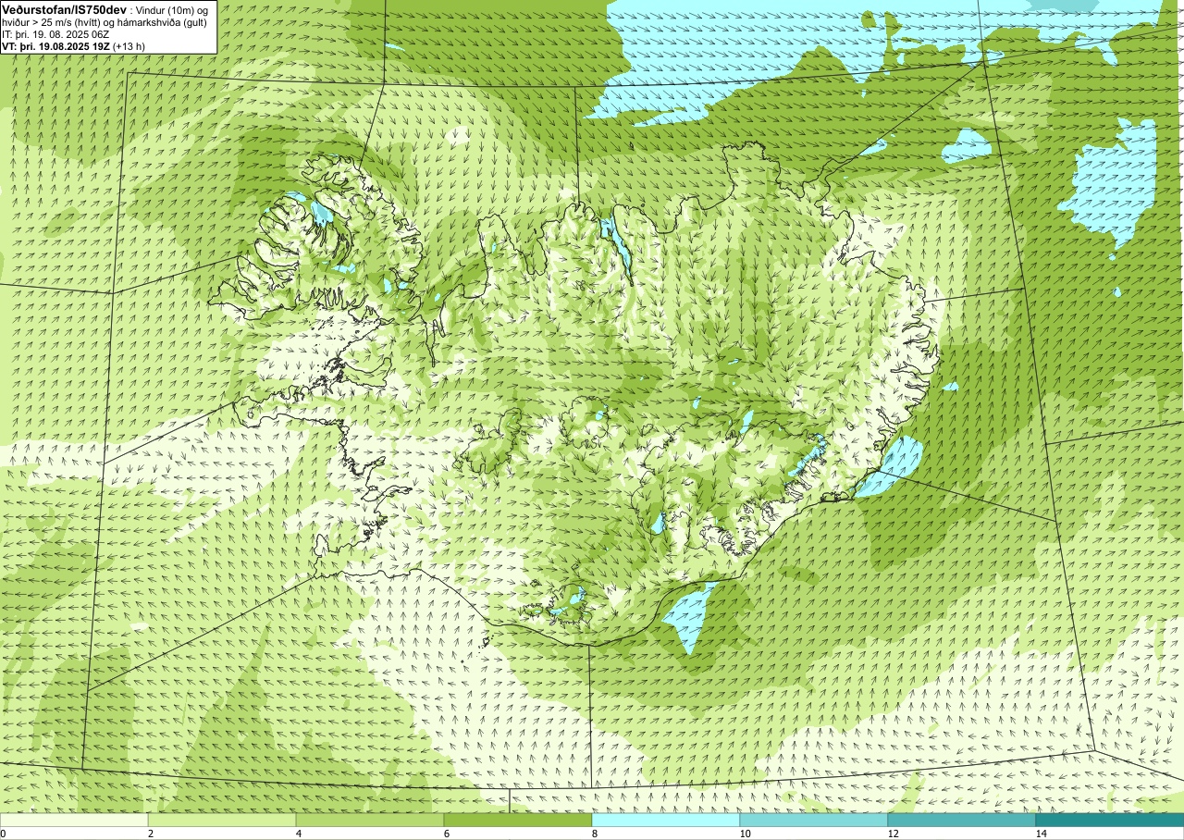Click the legend scale label '2'
The image size is (1184, 840).
(x=150, y=834)
